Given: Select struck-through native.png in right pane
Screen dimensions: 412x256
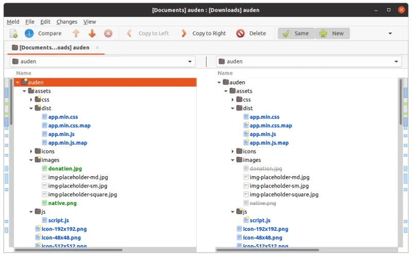Looking at the screenshot, I should point(263,203).
